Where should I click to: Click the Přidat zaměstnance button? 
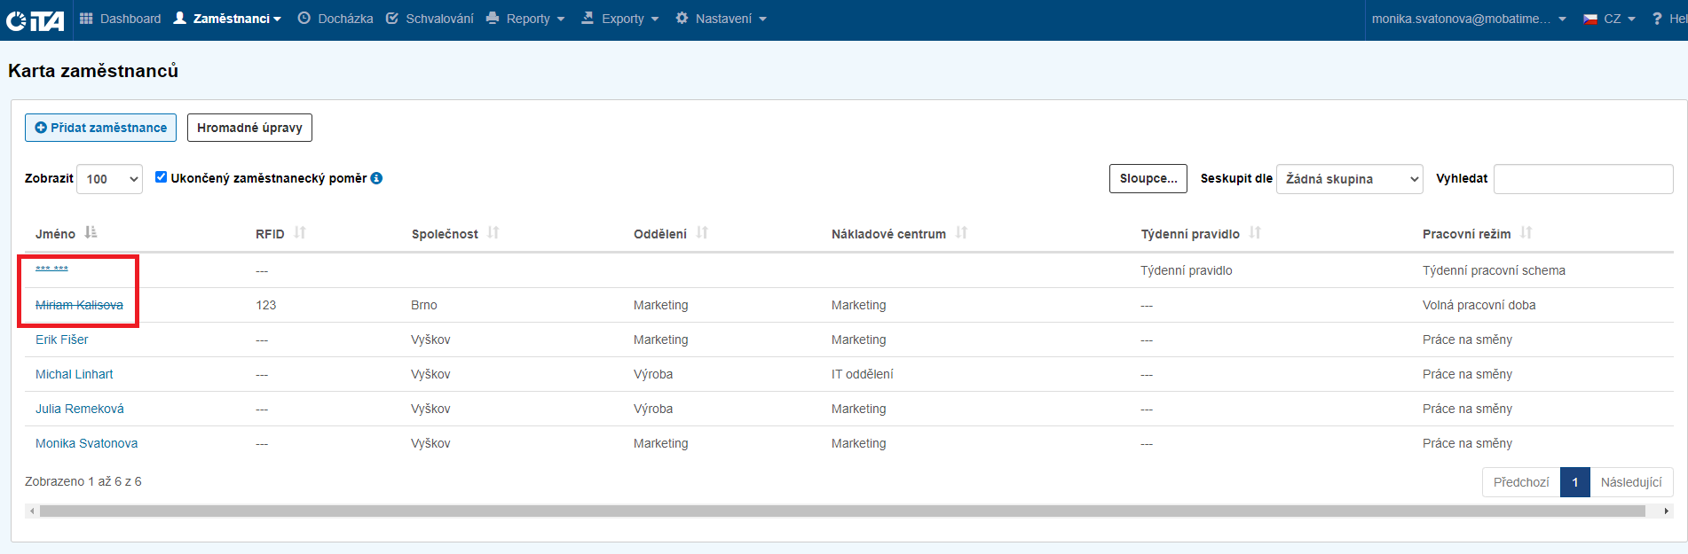coord(100,128)
